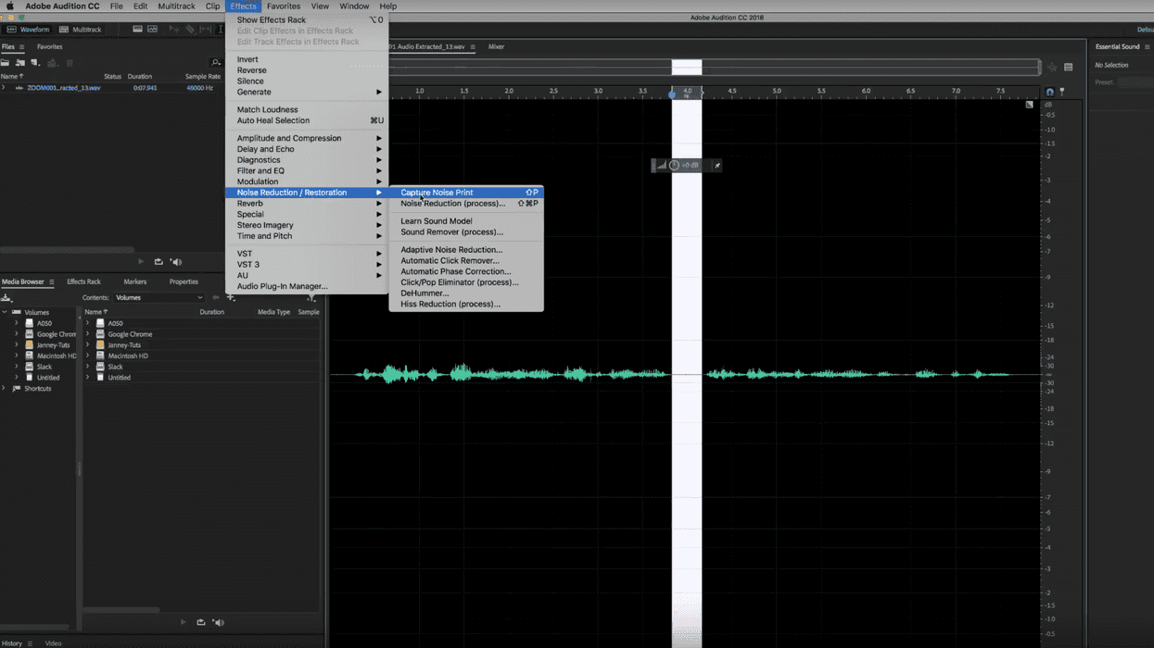Choose Noise Reduction (process)...
The image size is (1154, 648).
click(x=466, y=204)
